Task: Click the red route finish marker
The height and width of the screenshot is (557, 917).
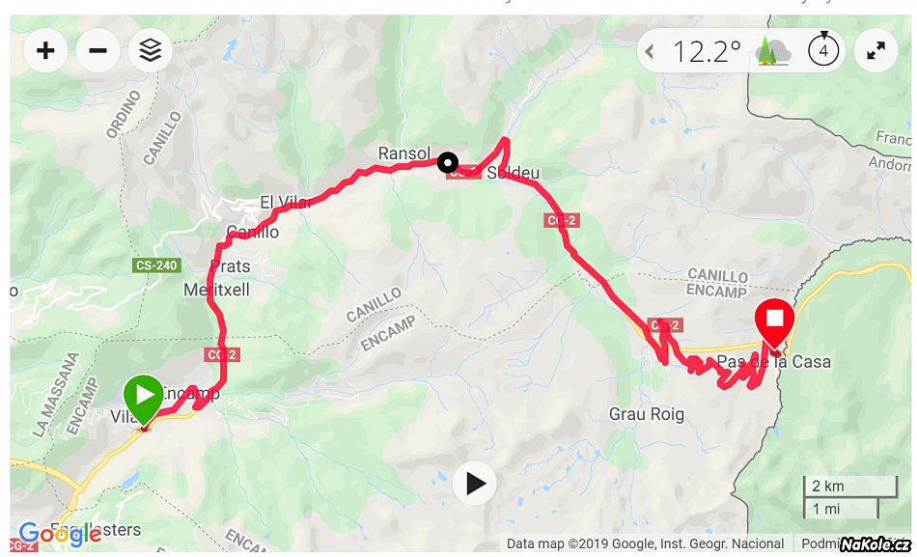Action: [x=775, y=325]
